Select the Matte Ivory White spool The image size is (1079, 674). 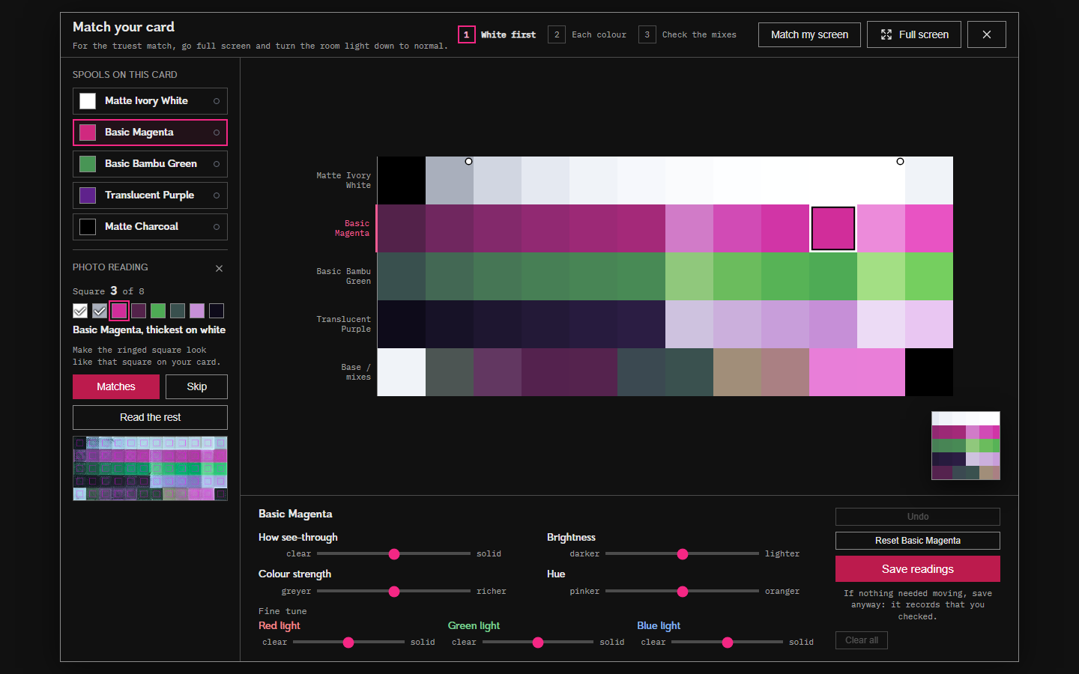point(150,101)
